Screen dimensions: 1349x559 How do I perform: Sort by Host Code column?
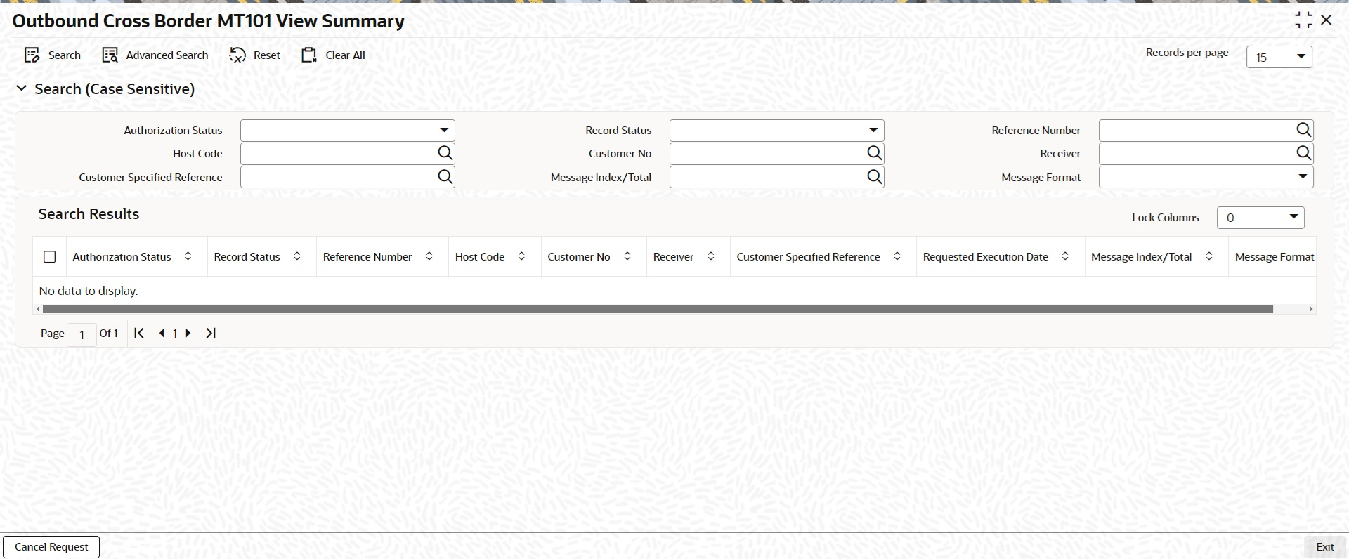(521, 257)
